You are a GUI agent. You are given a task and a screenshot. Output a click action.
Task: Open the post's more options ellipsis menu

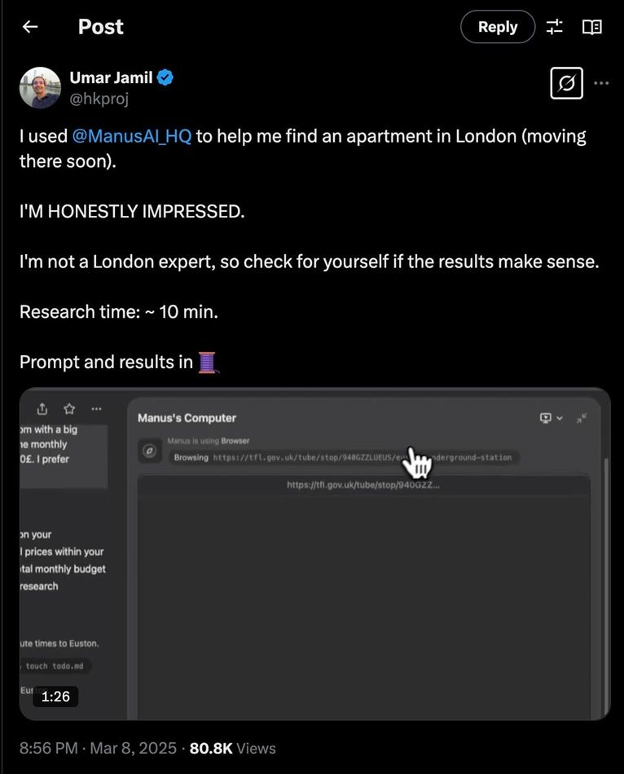600,83
